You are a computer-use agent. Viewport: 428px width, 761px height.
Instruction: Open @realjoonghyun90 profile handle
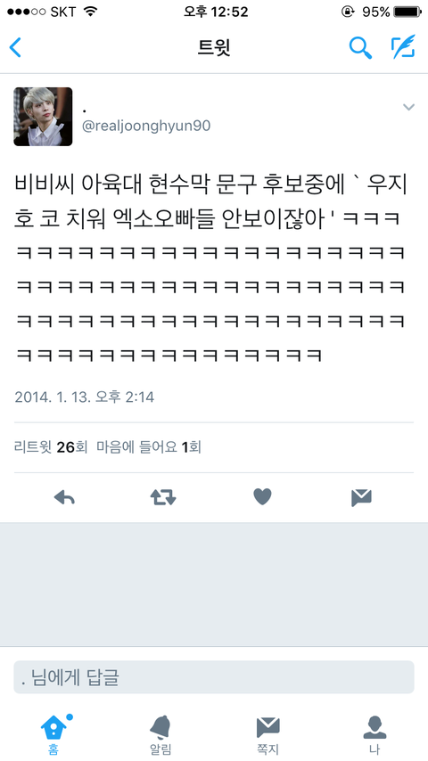click(146, 127)
